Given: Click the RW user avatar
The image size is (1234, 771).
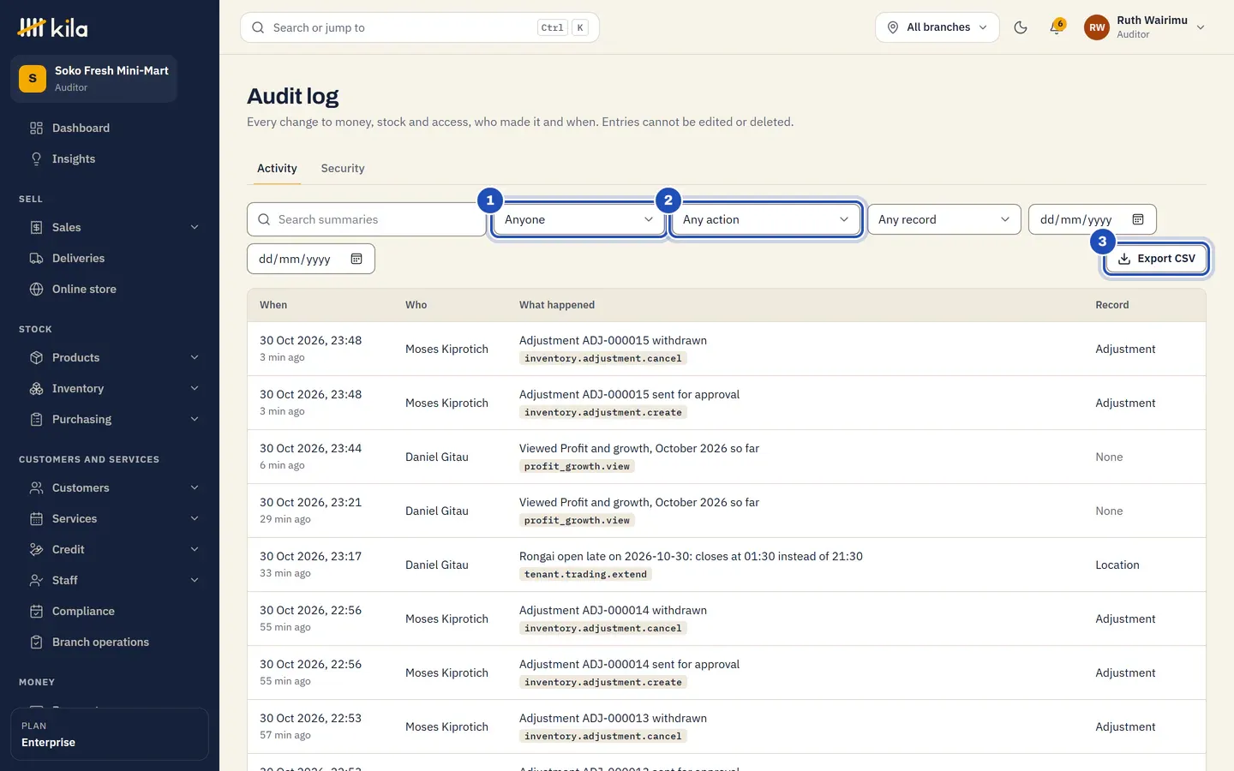Looking at the screenshot, I should click(x=1097, y=27).
